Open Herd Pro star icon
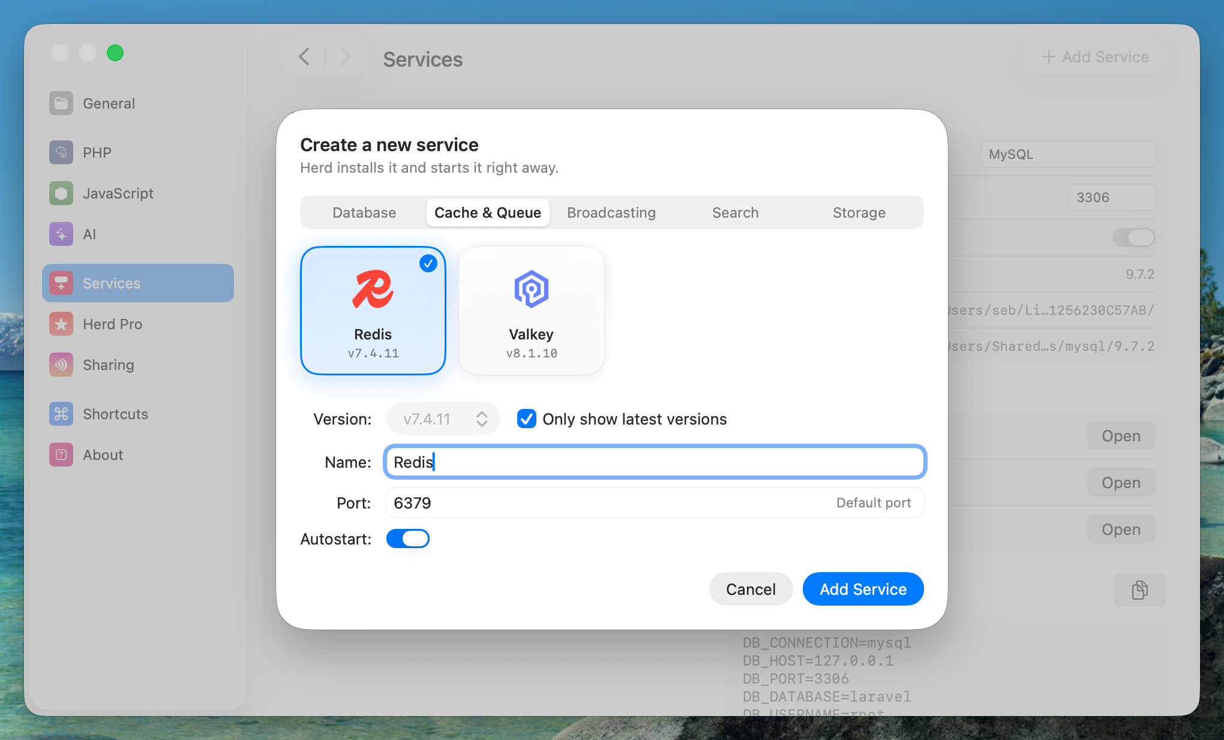The image size is (1224, 740). [61, 324]
